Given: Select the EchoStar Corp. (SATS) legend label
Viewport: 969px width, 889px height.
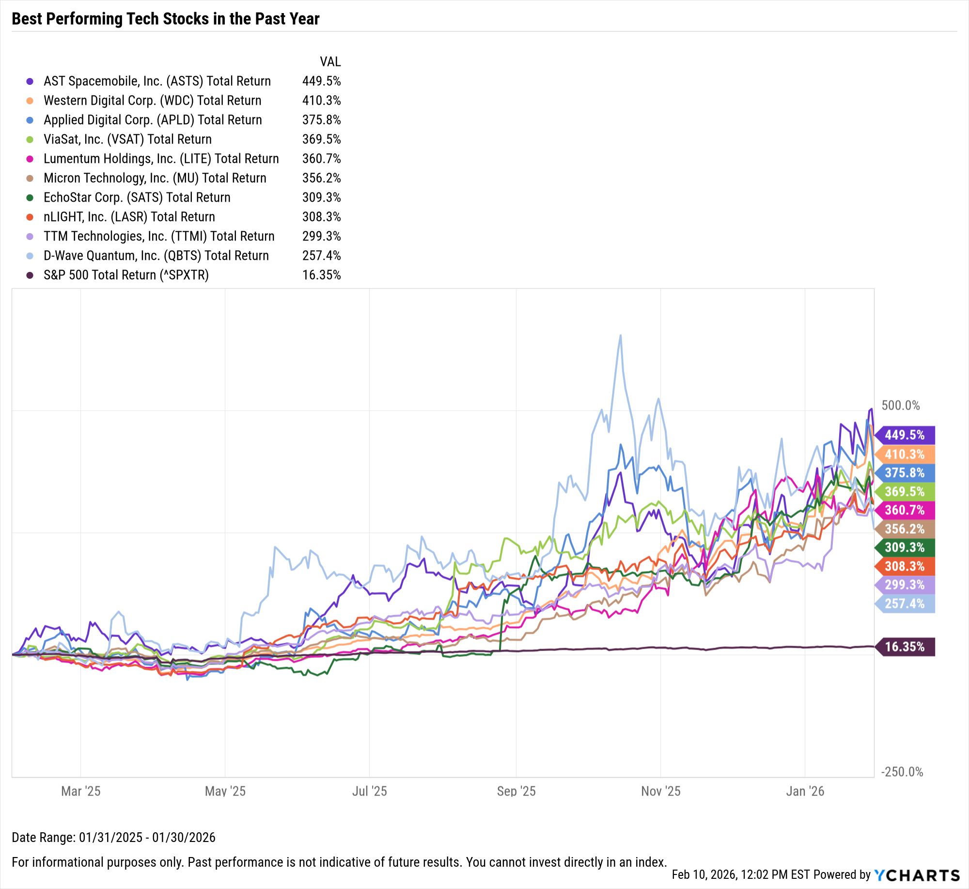Looking at the screenshot, I should [137, 198].
